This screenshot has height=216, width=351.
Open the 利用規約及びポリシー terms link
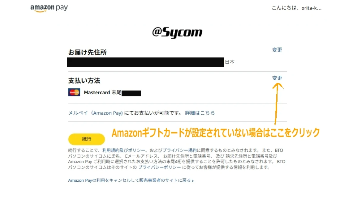(124, 150)
